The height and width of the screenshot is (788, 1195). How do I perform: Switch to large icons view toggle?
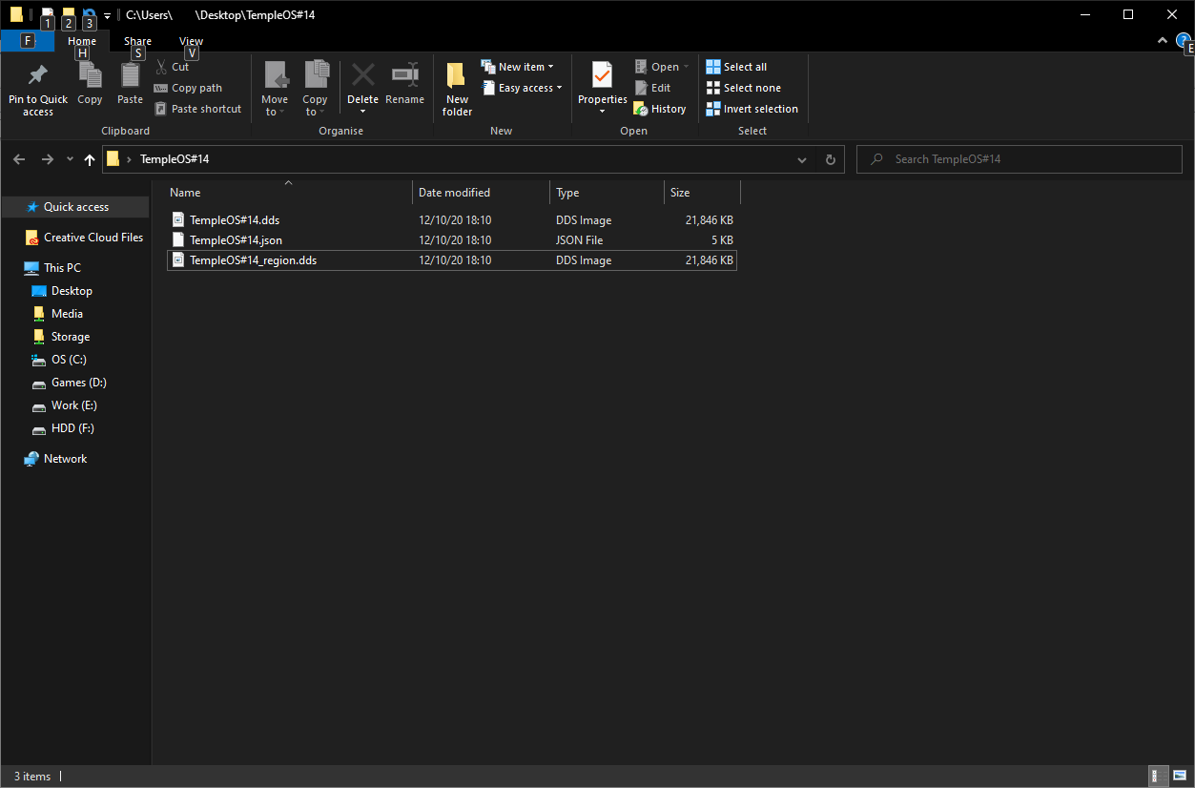(1179, 776)
